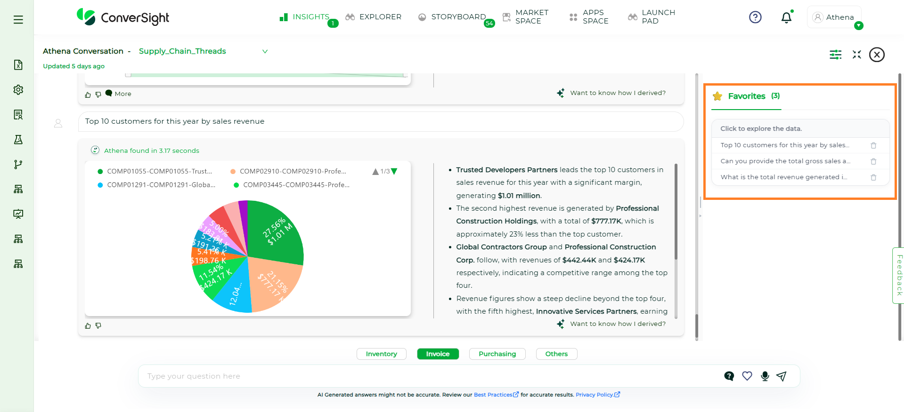Delete 'Top 10 customers' favorite
The height and width of the screenshot is (412, 904).
click(x=873, y=146)
